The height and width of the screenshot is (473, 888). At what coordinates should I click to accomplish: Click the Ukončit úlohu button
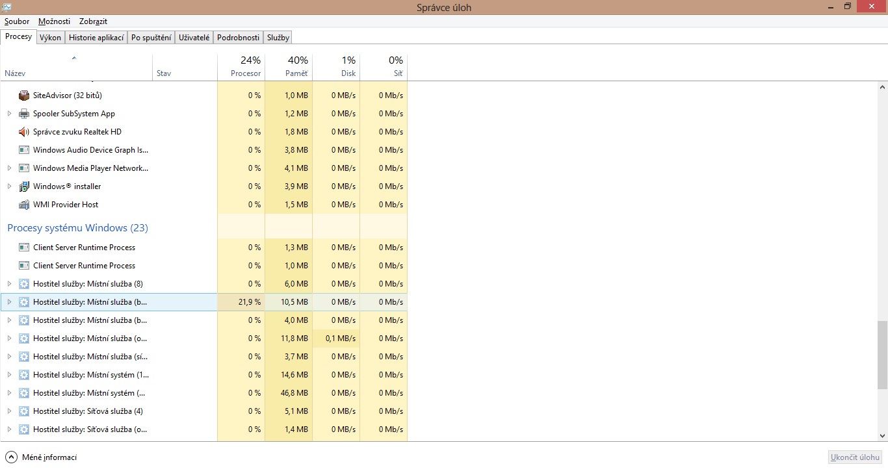855,457
